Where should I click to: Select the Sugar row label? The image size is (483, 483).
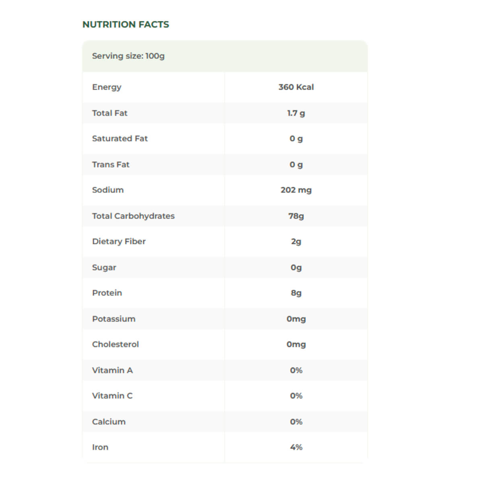click(104, 267)
